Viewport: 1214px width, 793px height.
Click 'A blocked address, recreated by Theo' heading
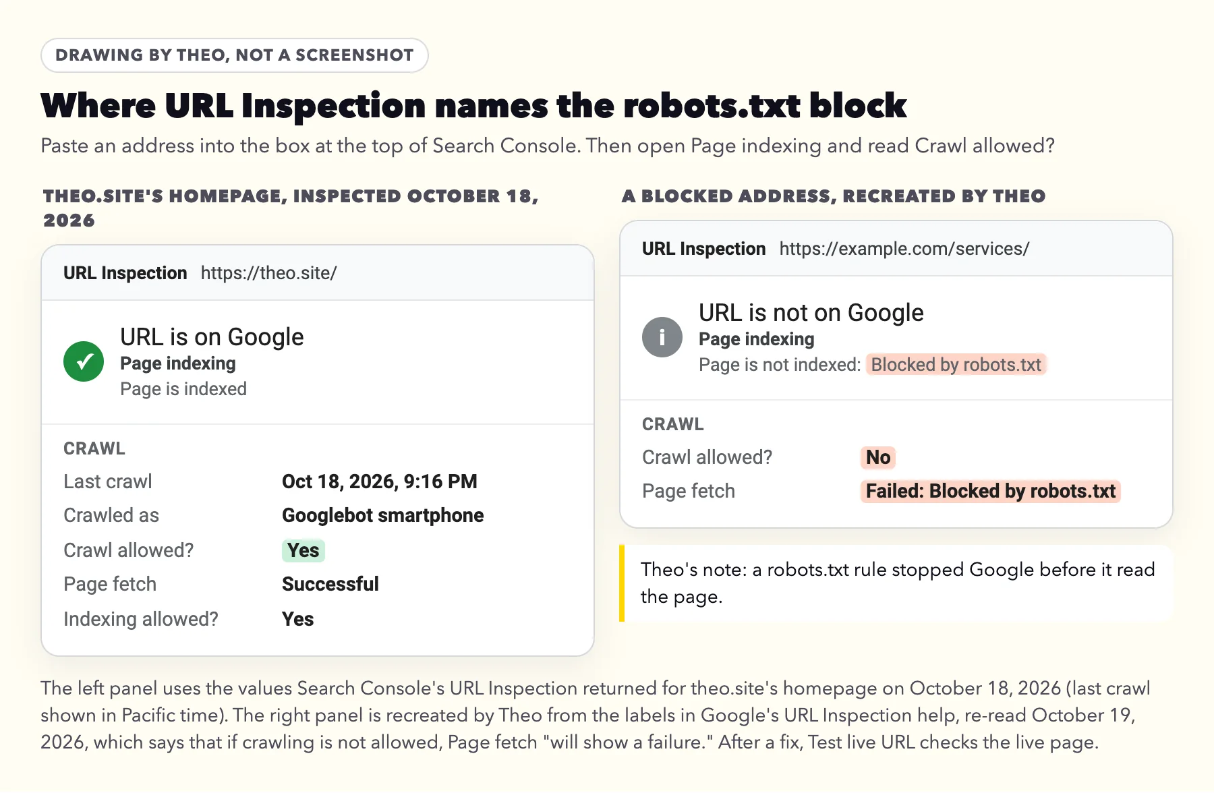(834, 196)
